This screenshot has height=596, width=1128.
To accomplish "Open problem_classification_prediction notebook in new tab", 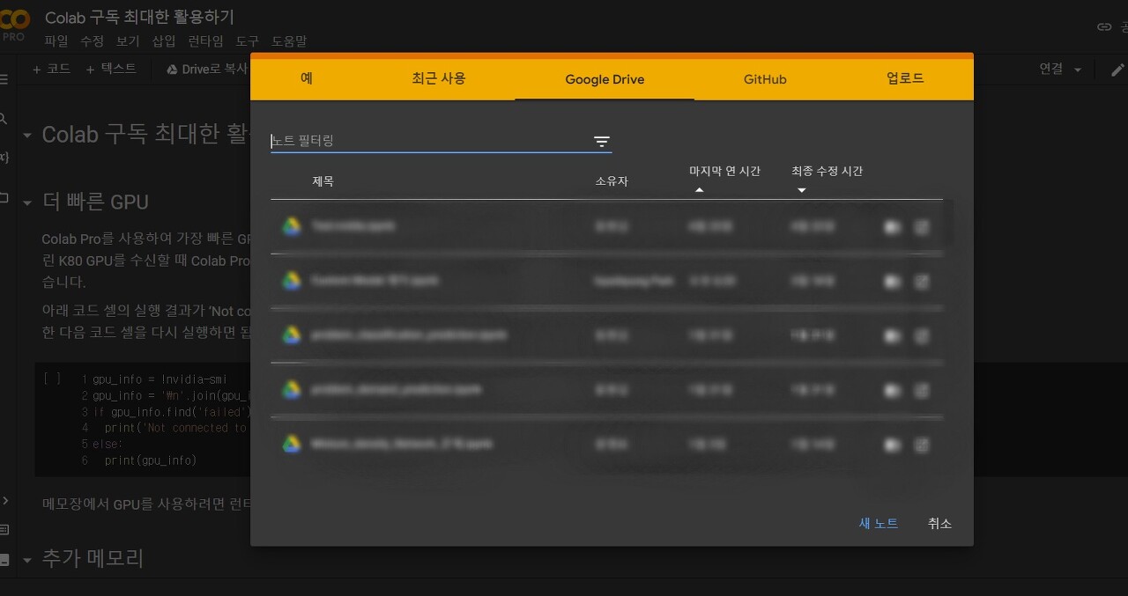I will 922,336.
